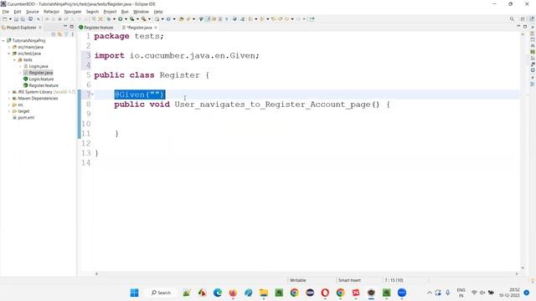The image size is (536, 301).
Task: Click the Search toolbar icon
Action: (188, 19)
